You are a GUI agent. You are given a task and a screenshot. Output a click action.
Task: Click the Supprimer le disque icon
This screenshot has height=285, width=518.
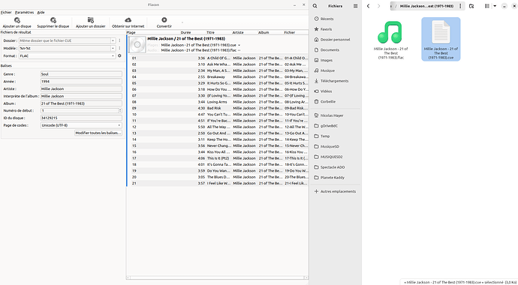53,20
